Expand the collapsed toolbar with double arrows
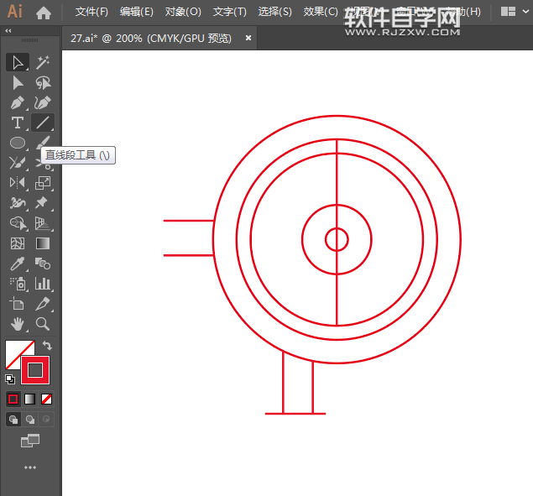533x496 pixels. (8, 31)
